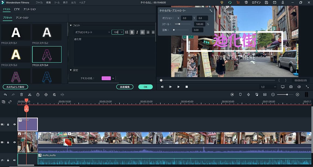Take a snapshot with the camera icon
Screen dimensions: 313x167
point(291,87)
